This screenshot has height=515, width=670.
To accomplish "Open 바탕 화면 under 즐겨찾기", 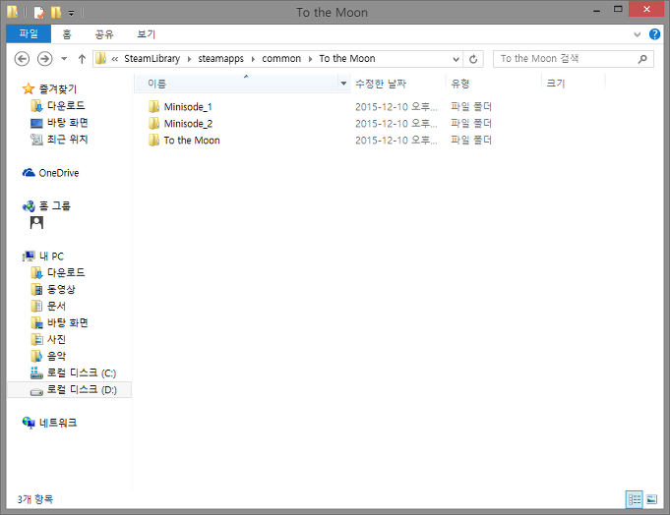I will point(68,123).
